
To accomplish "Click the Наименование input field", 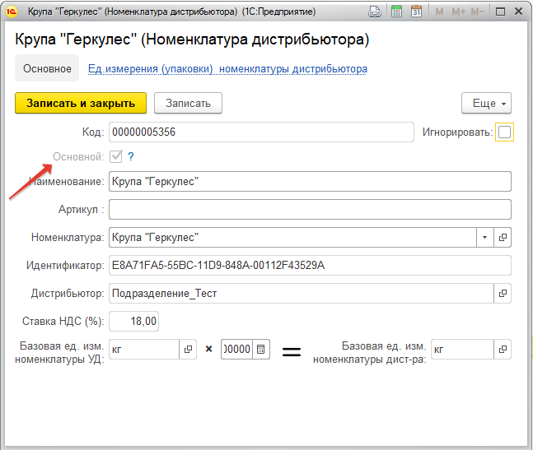I will click(x=310, y=182).
